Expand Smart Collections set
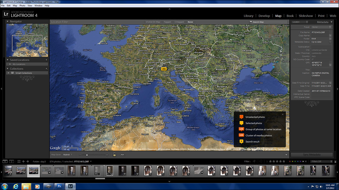This screenshot has height=190, width=339. (x=8, y=73)
